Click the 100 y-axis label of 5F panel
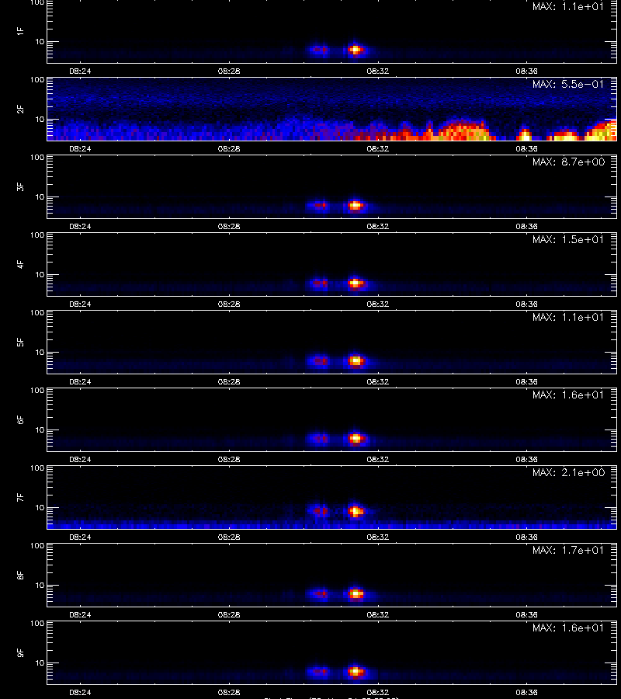The image size is (621, 699). click(x=37, y=313)
